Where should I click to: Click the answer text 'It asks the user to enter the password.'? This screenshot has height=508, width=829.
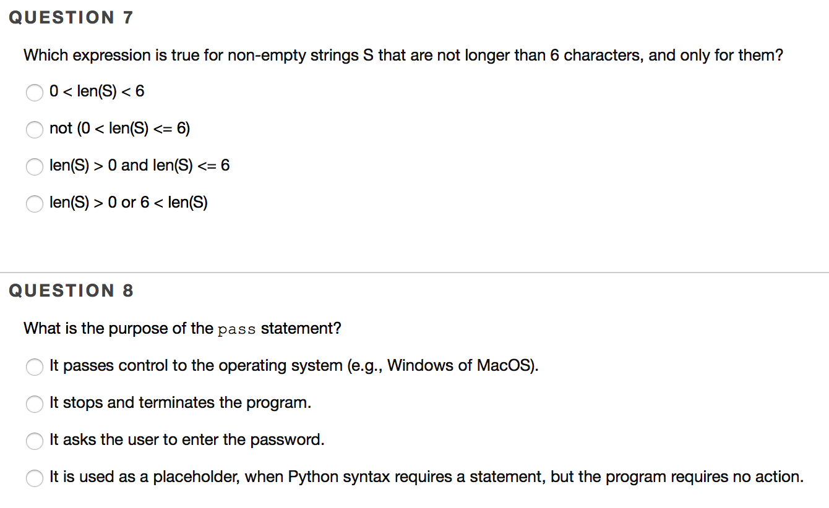click(187, 440)
